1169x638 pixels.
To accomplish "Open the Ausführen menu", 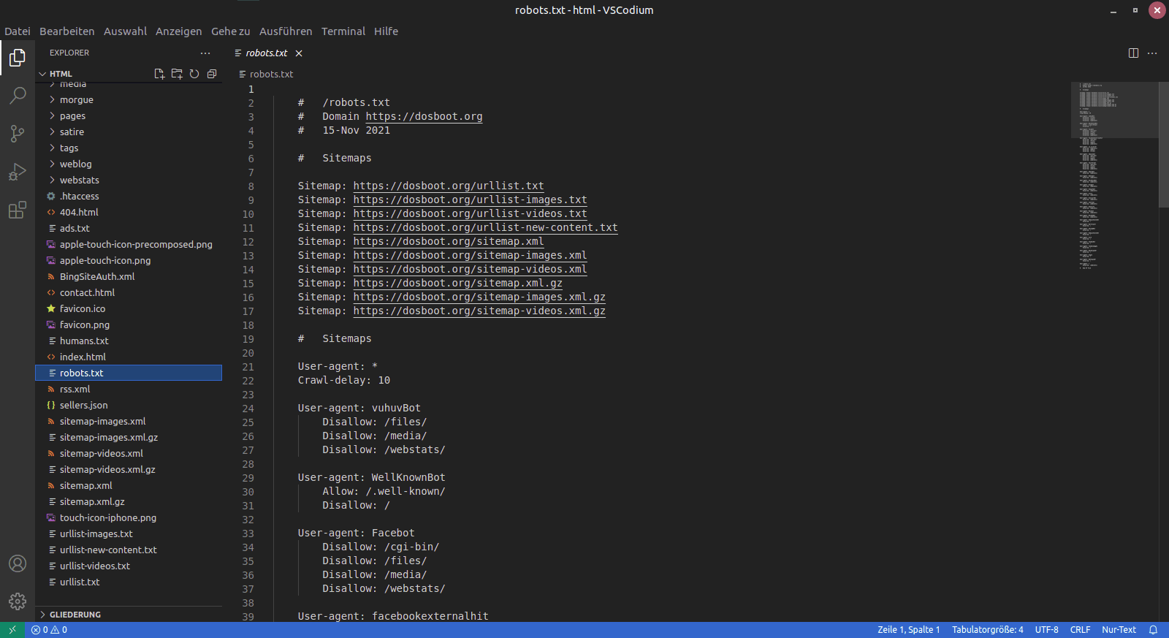I will click(286, 31).
